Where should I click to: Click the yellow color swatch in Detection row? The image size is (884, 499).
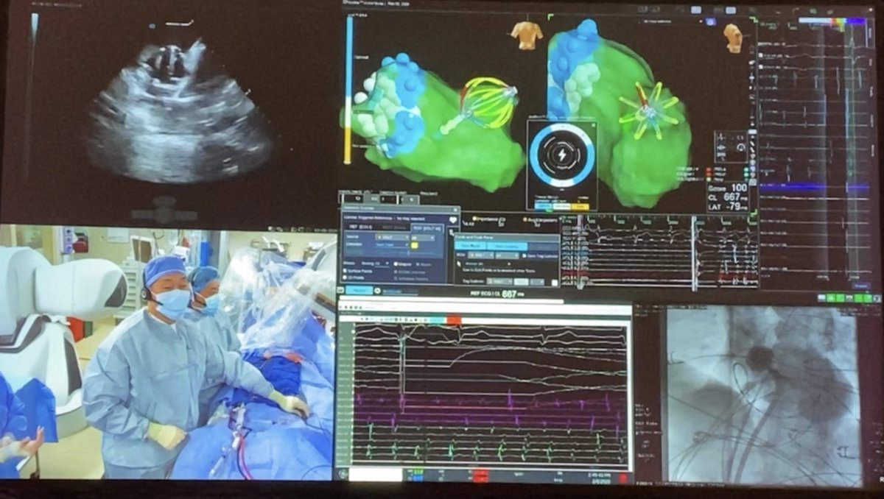[x=414, y=246]
